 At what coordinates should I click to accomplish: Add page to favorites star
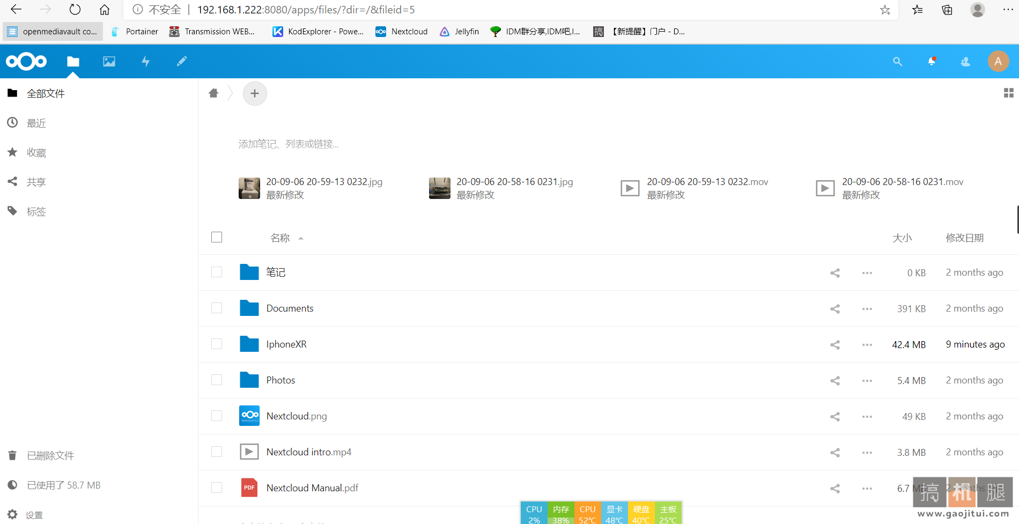pyautogui.click(x=885, y=10)
